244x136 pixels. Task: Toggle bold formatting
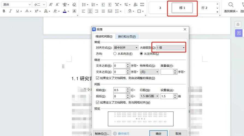tap(4, 11)
